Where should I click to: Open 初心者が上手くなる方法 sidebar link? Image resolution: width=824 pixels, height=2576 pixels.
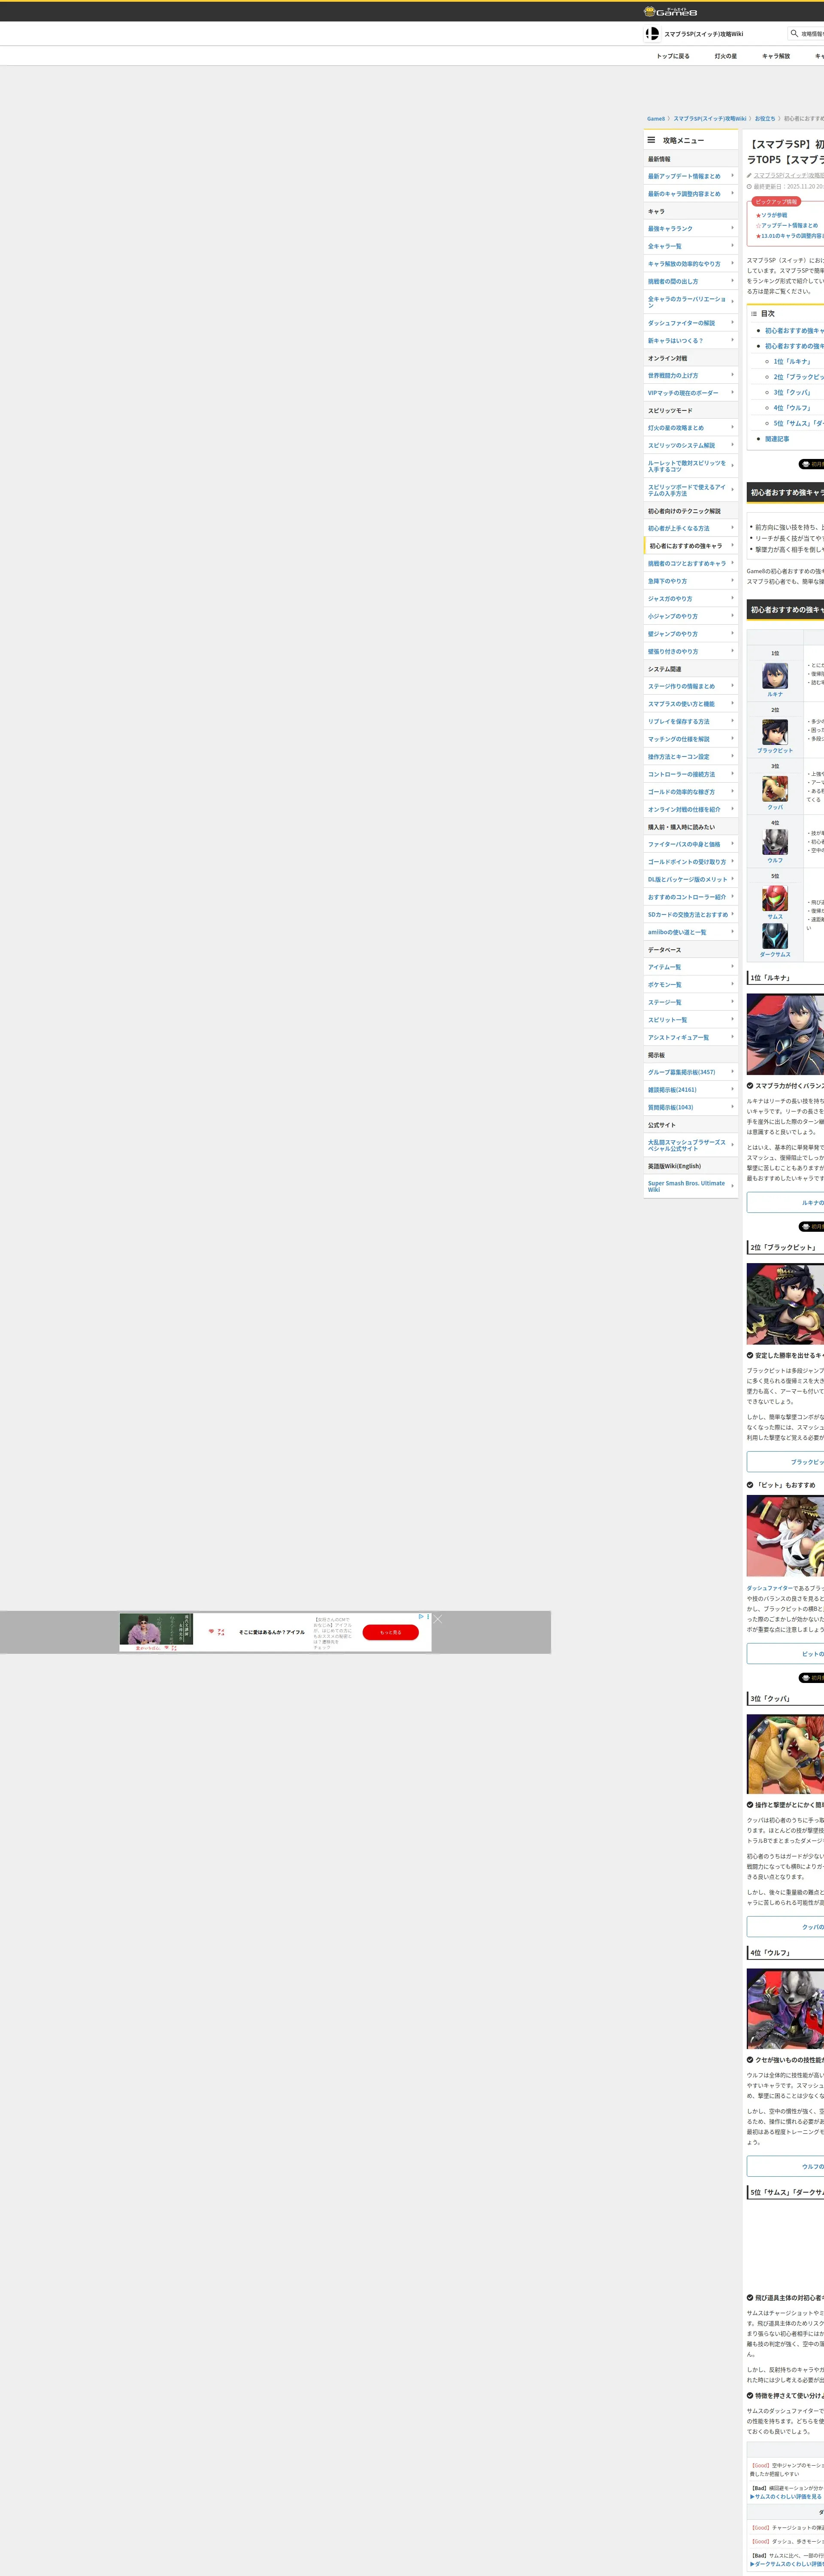click(678, 528)
